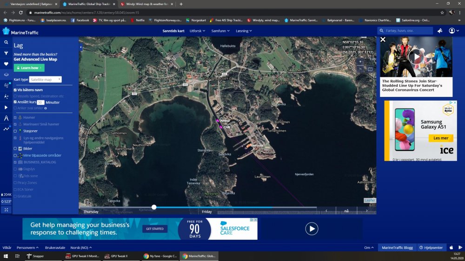Open Windows Start menu
The width and height of the screenshot is (465, 261).
6,256
